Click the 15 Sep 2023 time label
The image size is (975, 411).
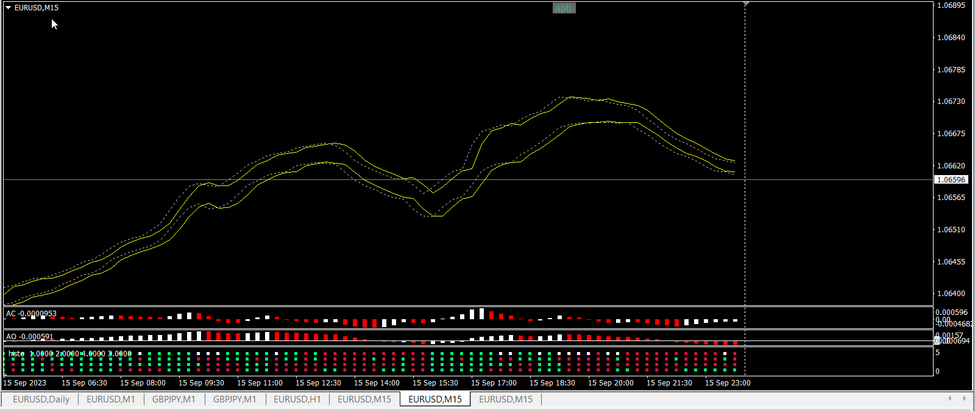point(25,383)
